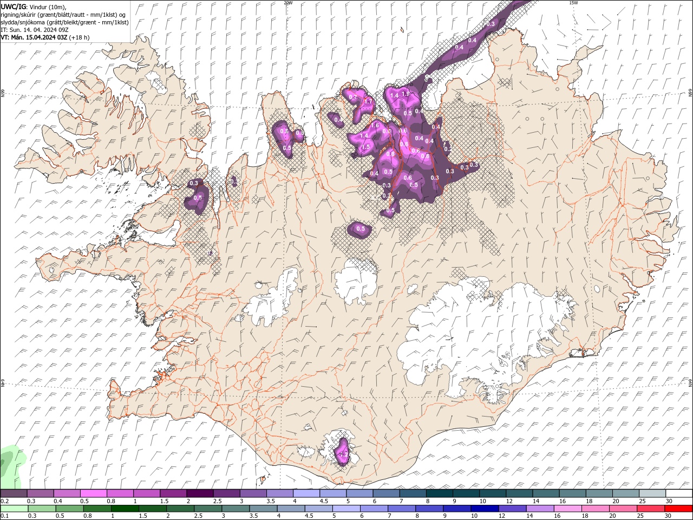The height and width of the screenshot is (520, 693).
Task: Click the light pink 16 rain legend swatch
Action: click(x=567, y=509)
